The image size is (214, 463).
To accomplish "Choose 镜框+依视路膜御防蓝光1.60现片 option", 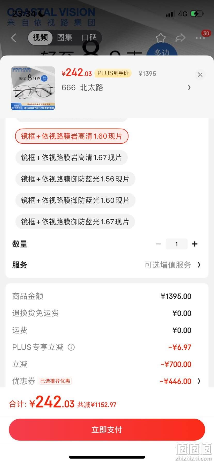I will tap(75, 200).
